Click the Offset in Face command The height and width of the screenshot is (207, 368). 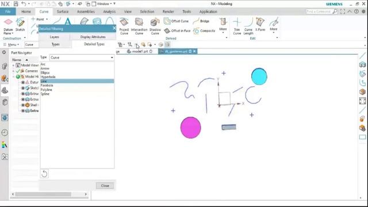[177, 30]
